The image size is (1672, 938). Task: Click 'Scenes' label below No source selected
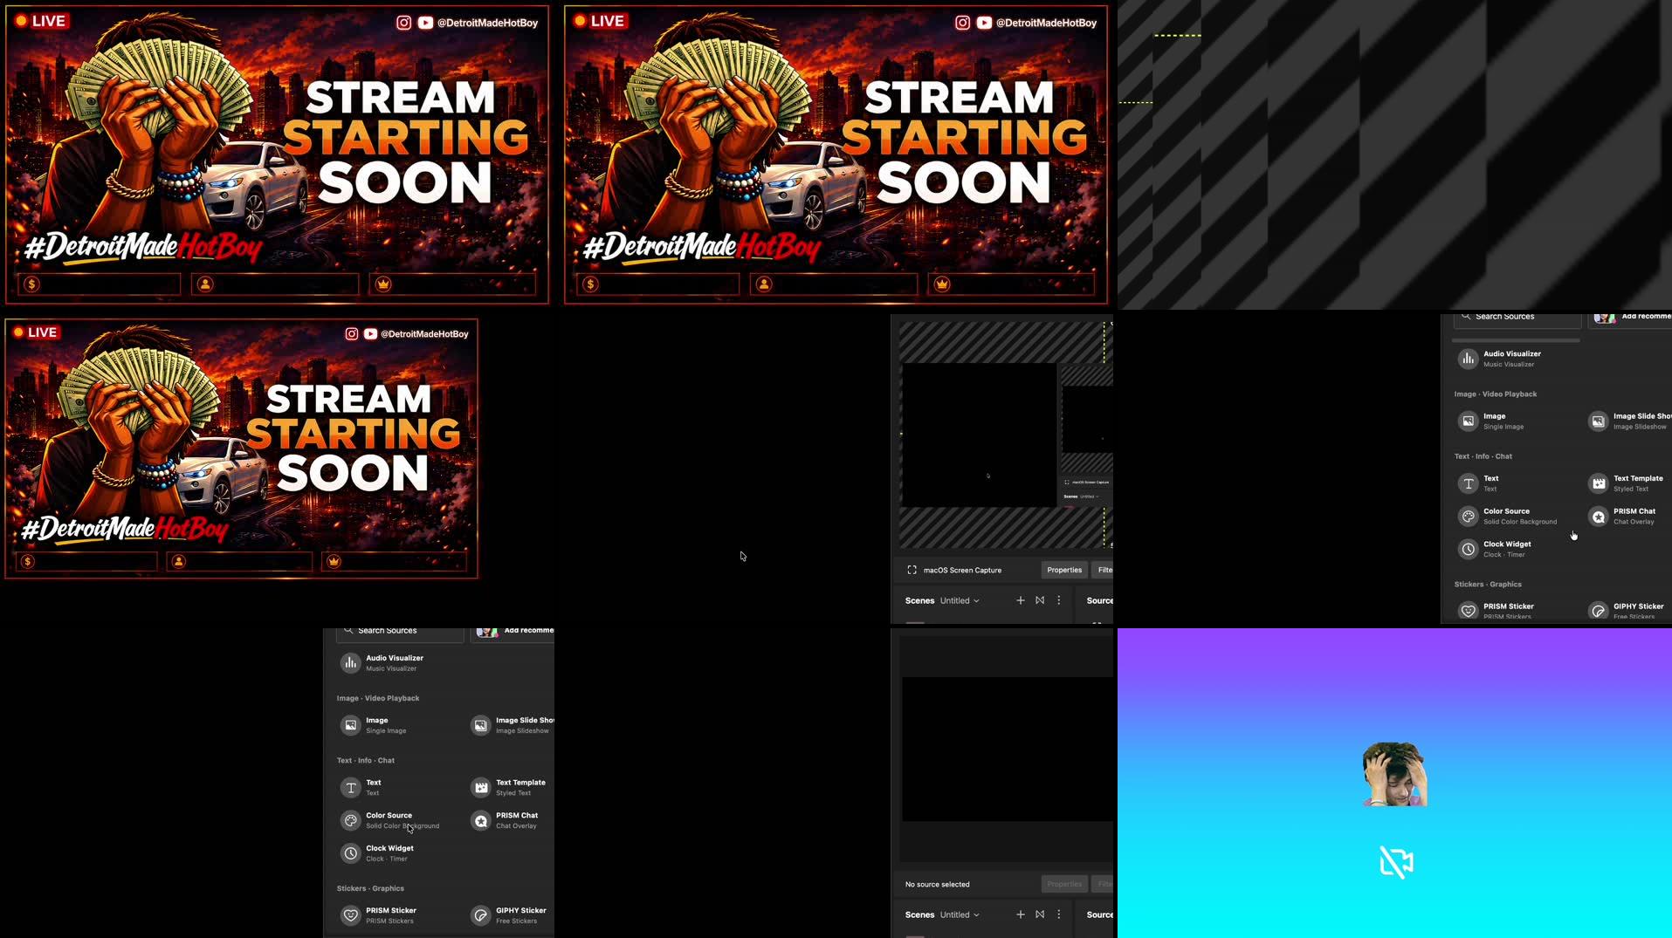(919, 914)
